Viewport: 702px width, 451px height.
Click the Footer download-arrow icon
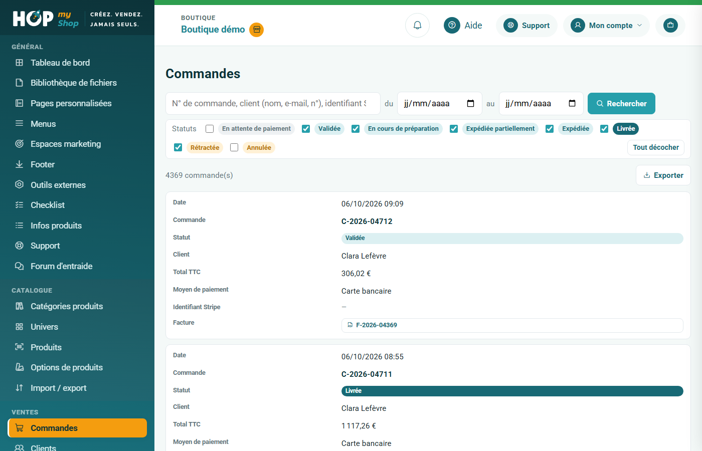tap(19, 164)
